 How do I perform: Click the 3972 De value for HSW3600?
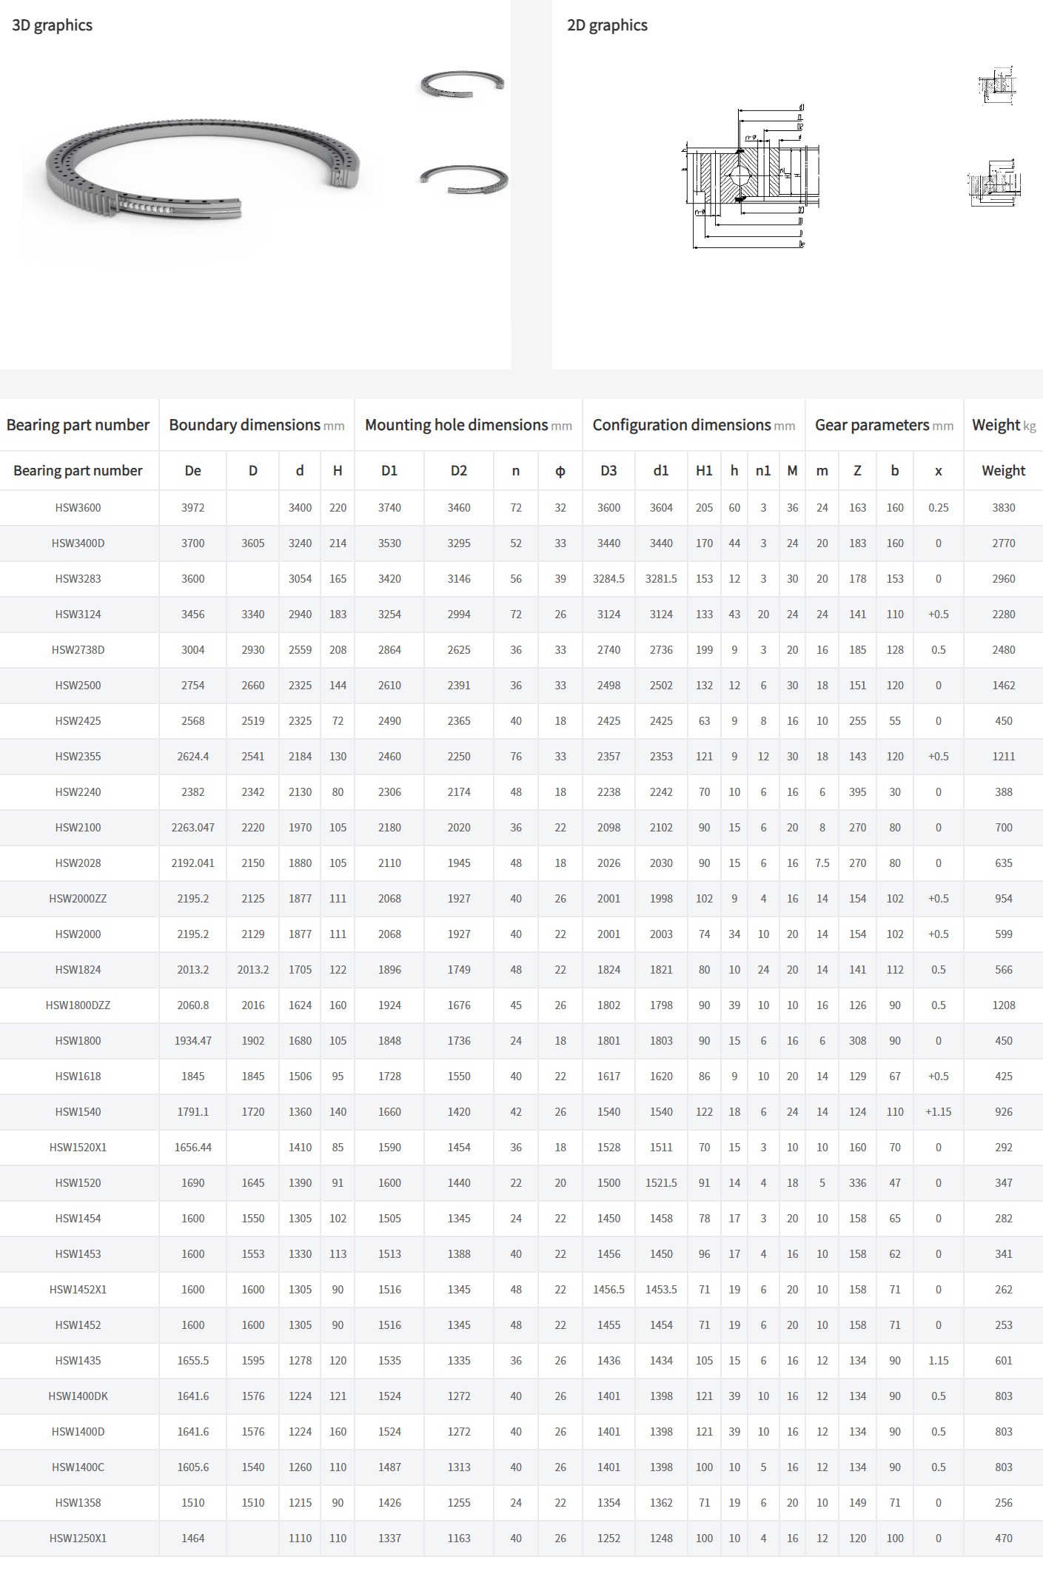pyautogui.click(x=193, y=508)
